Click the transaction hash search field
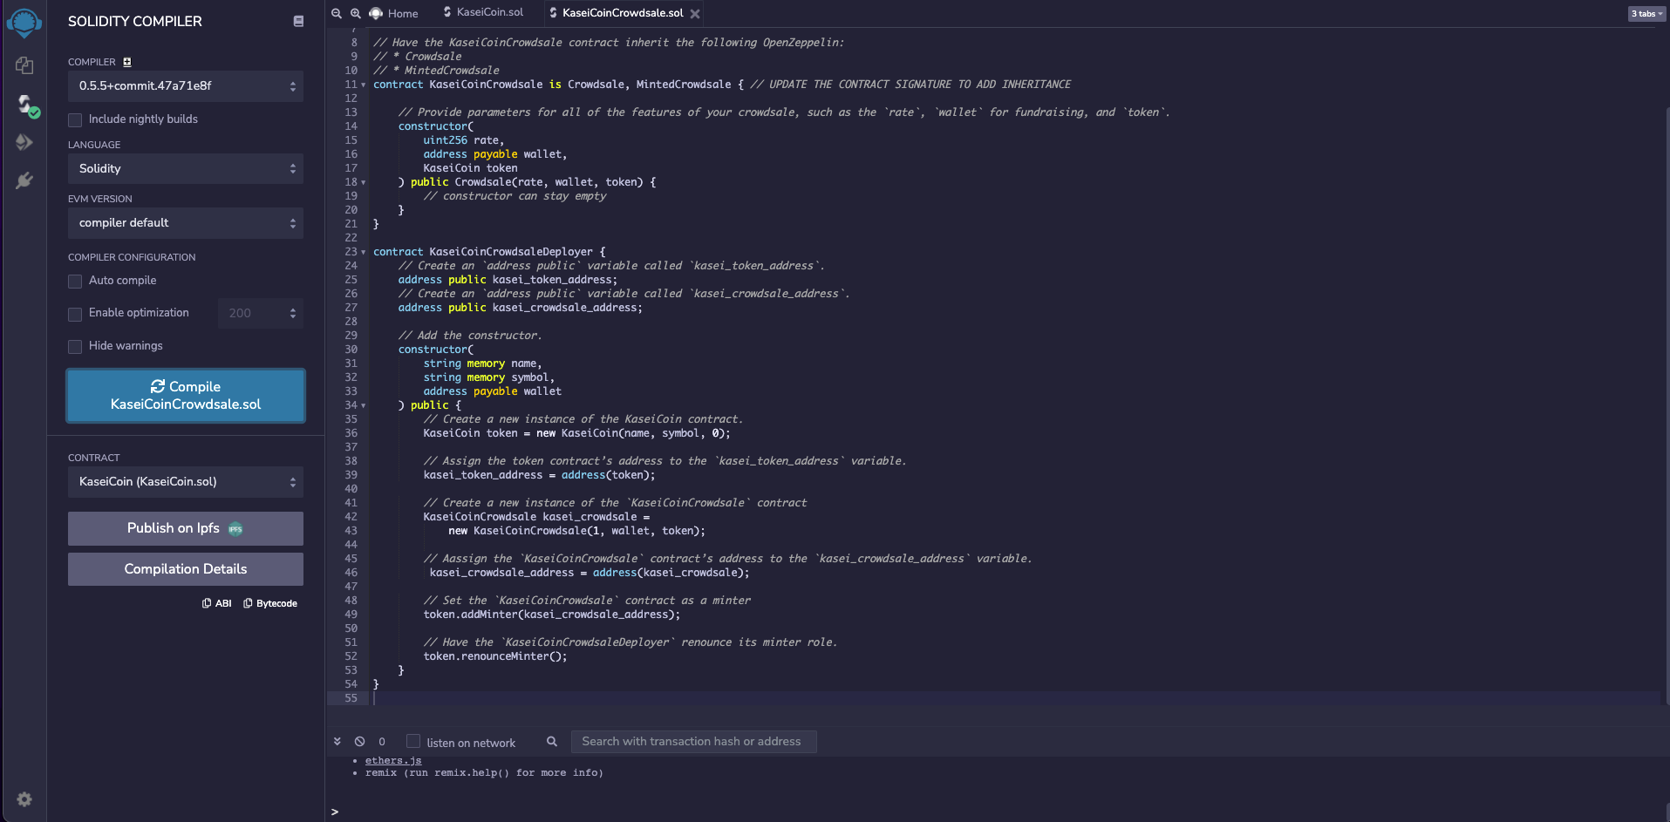The image size is (1670, 822). coord(693,741)
